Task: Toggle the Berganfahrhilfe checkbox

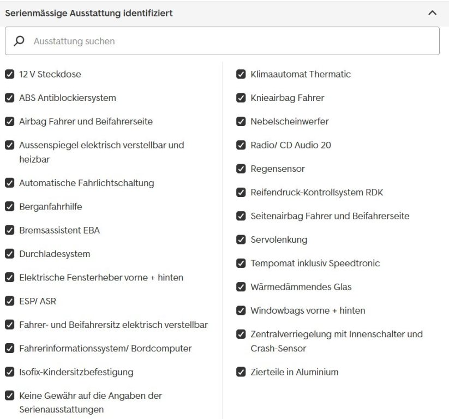Action: 10,206
